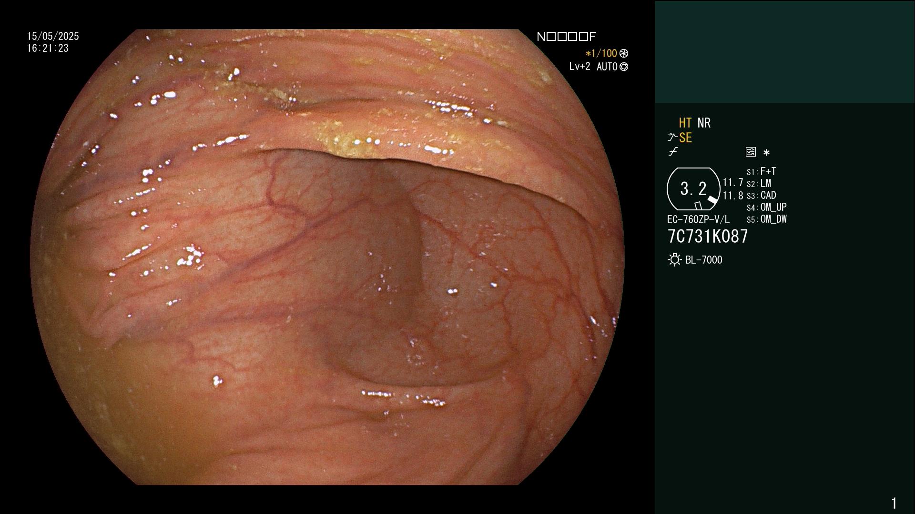Click the S1: F+T switch assignment
The height and width of the screenshot is (514, 915).
coord(761,171)
